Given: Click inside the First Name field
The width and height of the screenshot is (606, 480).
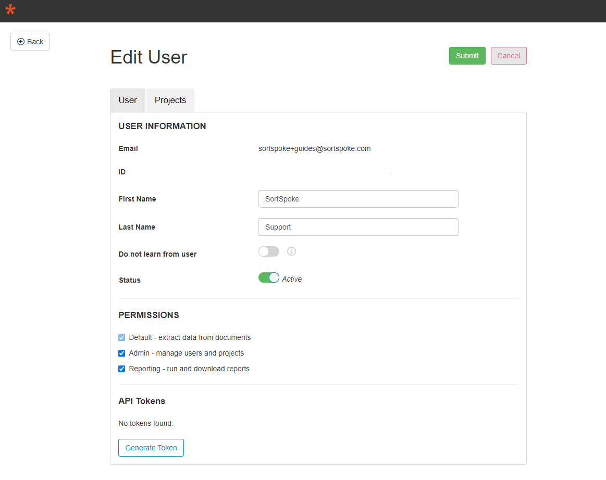Looking at the screenshot, I should [x=358, y=199].
